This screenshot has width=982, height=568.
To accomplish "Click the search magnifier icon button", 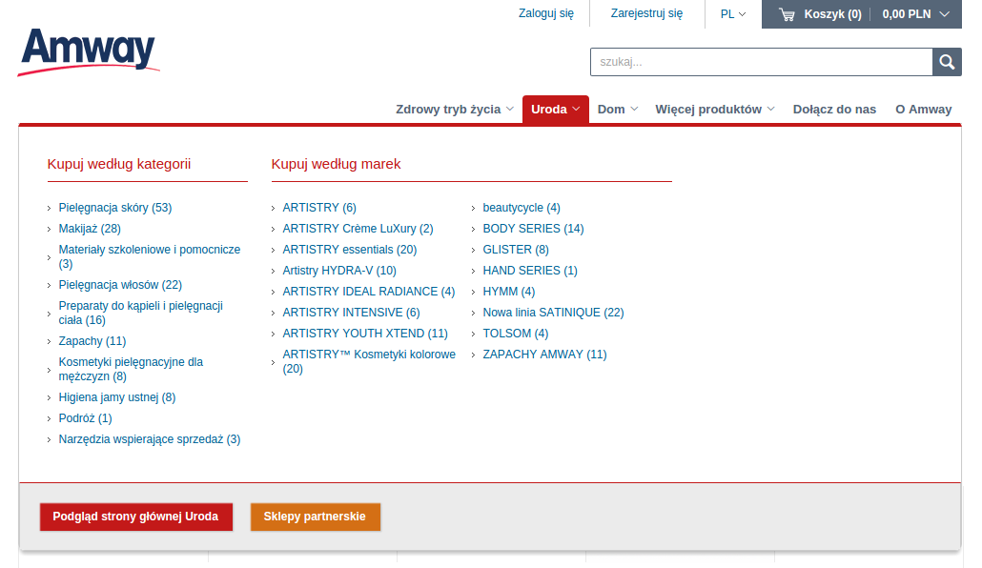I will click(x=947, y=62).
